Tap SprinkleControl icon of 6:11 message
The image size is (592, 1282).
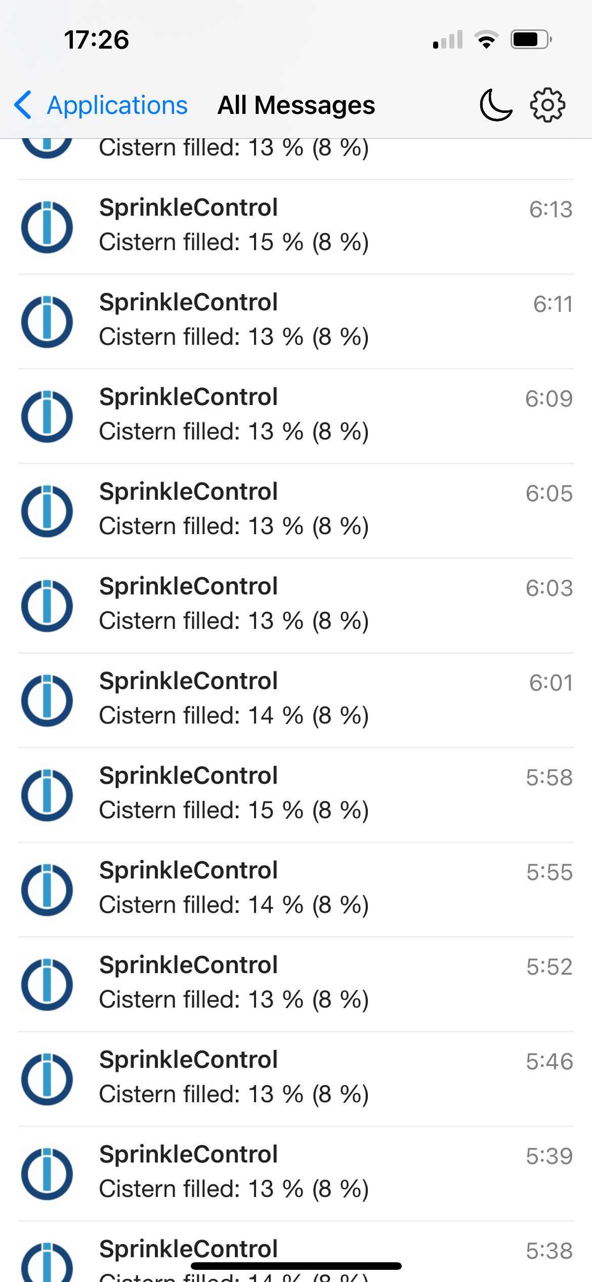(47, 322)
